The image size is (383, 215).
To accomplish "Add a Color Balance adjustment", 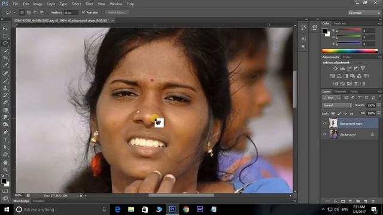I will [339, 76].
